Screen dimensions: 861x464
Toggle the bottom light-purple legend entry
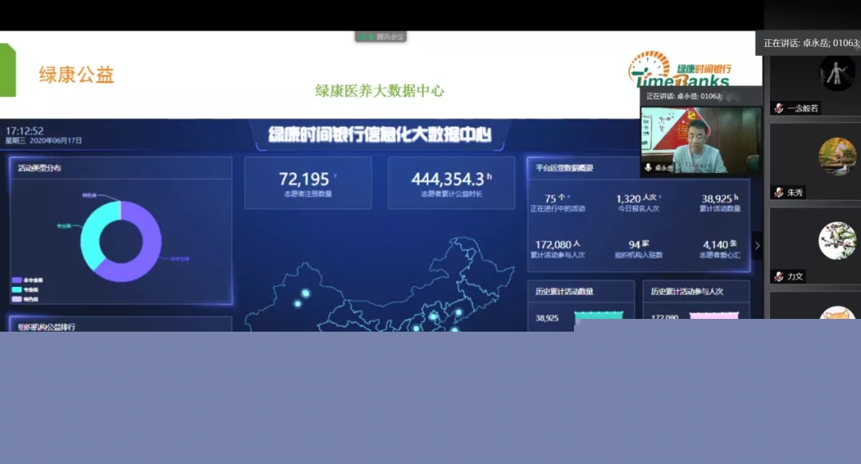(x=17, y=299)
